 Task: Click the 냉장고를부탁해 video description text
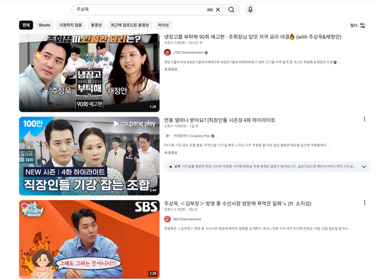click(252, 62)
